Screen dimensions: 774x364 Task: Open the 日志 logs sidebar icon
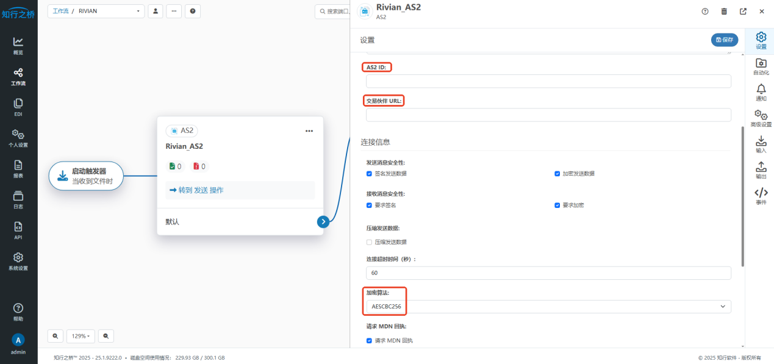[18, 199]
